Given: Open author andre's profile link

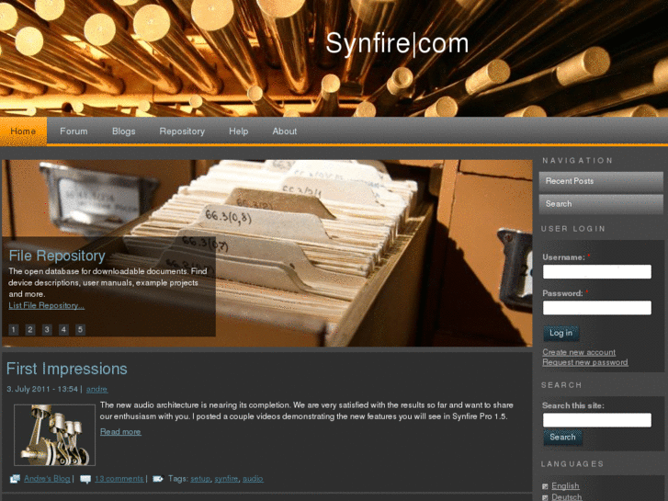Looking at the screenshot, I should click(97, 389).
